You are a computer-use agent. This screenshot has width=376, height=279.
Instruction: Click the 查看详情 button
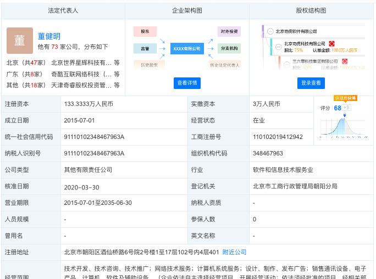pos(187,83)
